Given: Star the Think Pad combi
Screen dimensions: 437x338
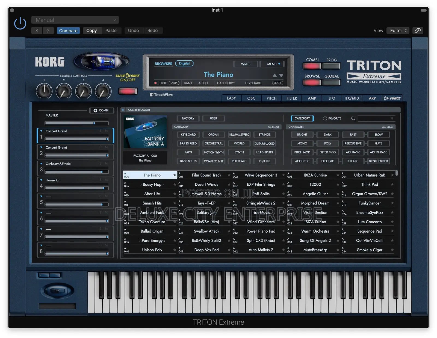Looking at the screenshot, I should [392, 185].
